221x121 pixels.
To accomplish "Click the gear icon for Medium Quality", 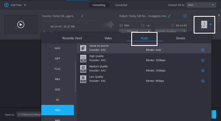I will (202, 71).
